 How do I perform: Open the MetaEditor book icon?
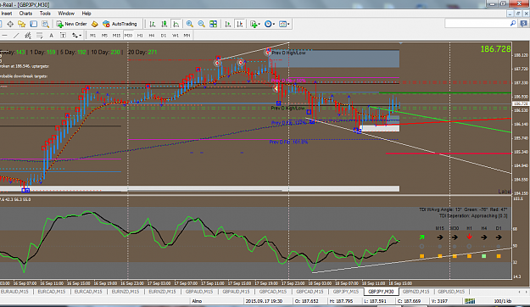pos(95,24)
